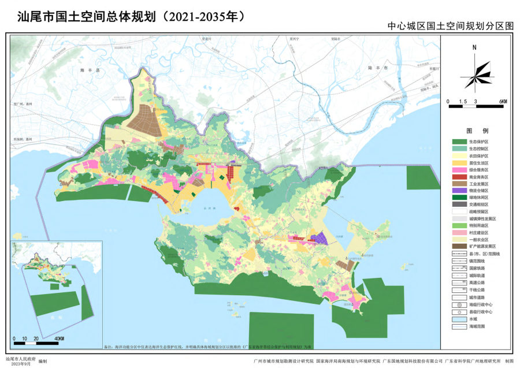Click the 广东省科学院广州地理研究所 credit
520x368 pixels.
click(473, 361)
